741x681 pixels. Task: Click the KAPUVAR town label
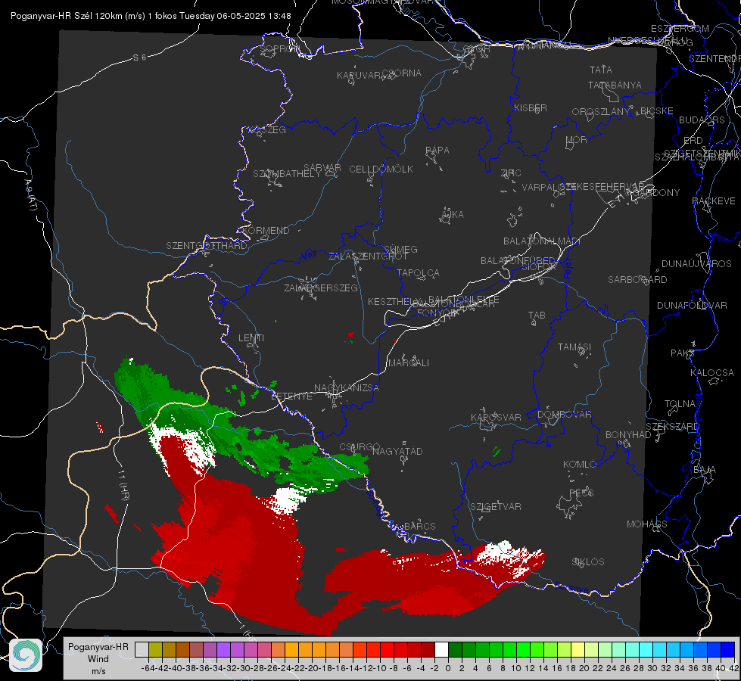pos(359,76)
